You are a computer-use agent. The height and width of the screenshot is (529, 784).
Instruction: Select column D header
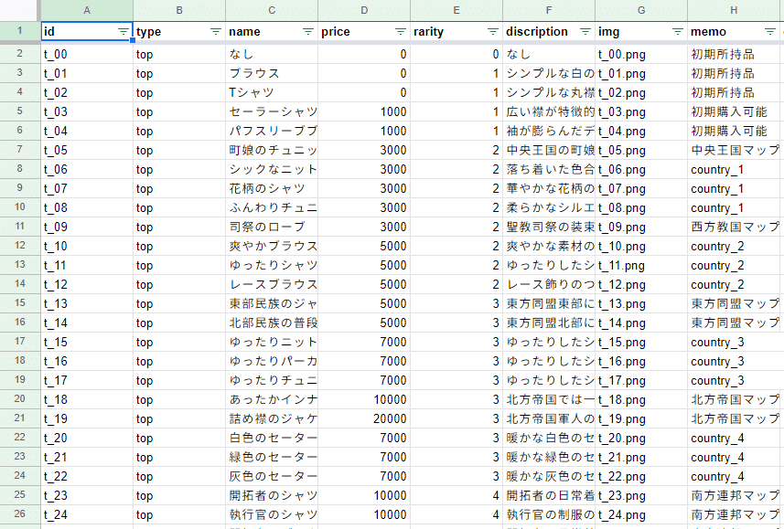(364, 10)
